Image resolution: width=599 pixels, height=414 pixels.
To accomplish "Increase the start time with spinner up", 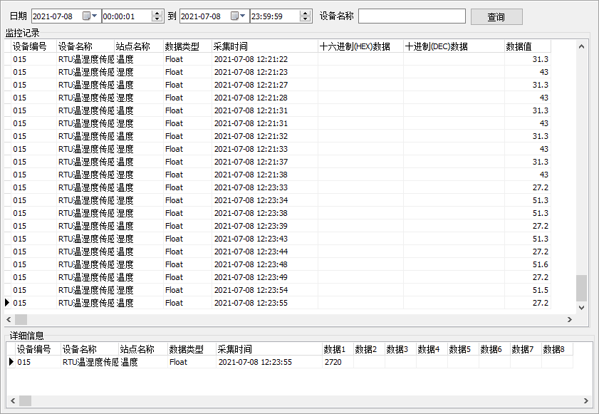I will [157, 14].
